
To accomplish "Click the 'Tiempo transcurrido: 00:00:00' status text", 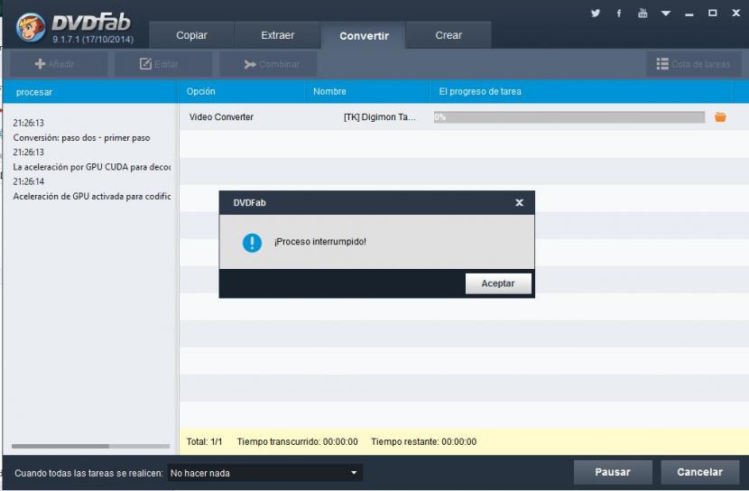I will click(x=297, y=441).
